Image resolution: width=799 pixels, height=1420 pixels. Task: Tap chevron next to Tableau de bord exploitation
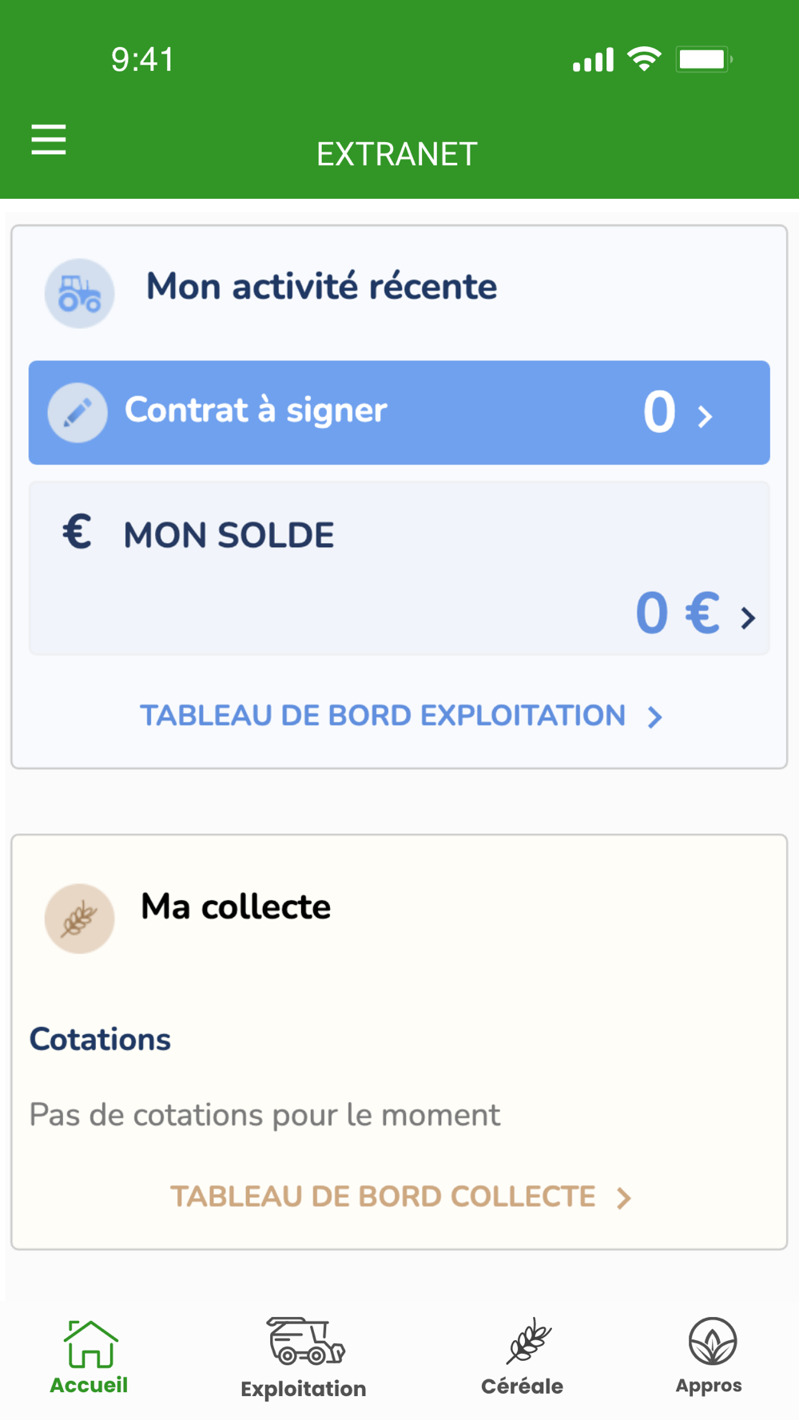[655, 717]
